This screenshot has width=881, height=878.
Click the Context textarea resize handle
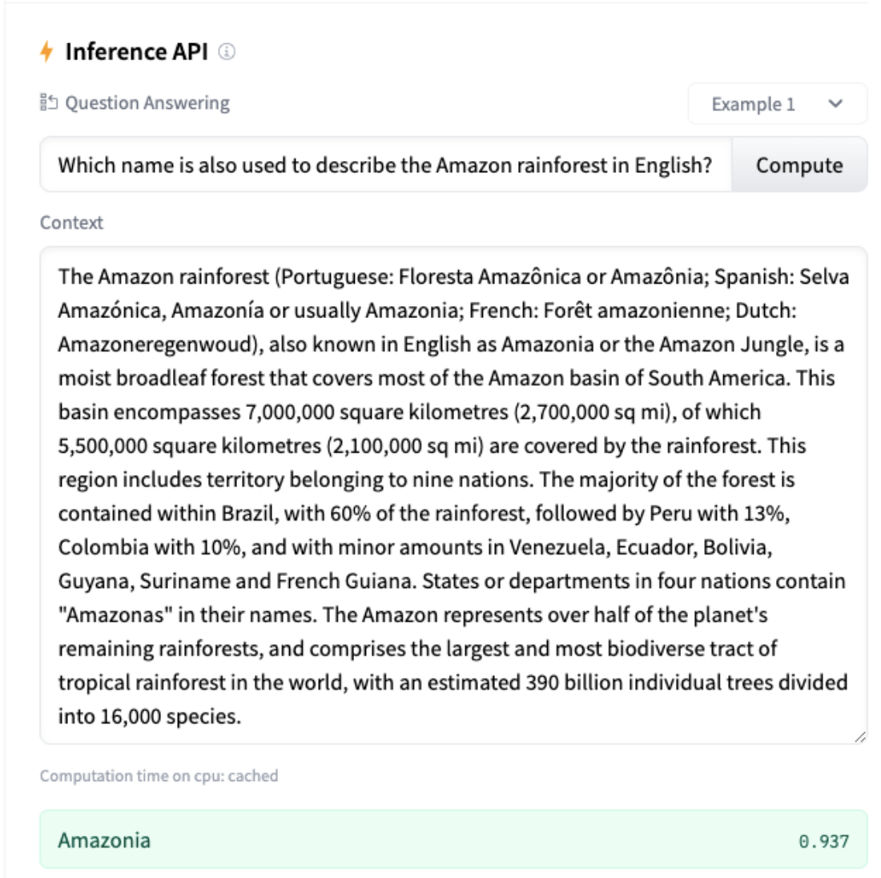pos(859,736)
